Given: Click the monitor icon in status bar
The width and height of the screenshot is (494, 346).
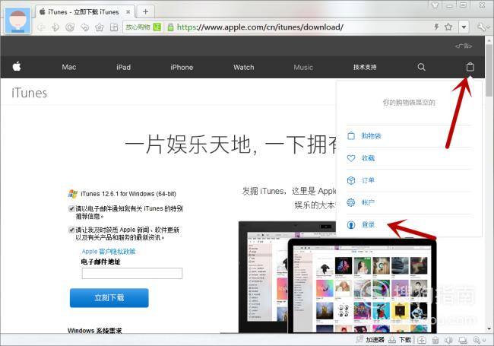Looking at the screenshot, I should pyautogui.click(x=463, y=340).
